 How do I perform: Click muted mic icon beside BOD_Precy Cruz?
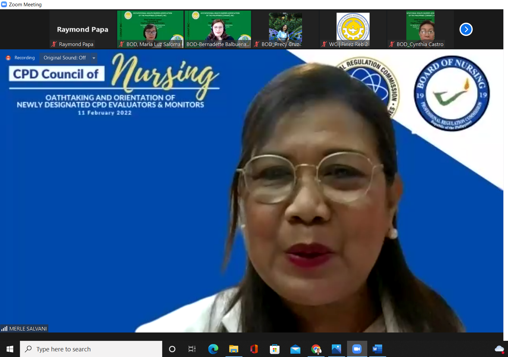[x=257, y=44]
